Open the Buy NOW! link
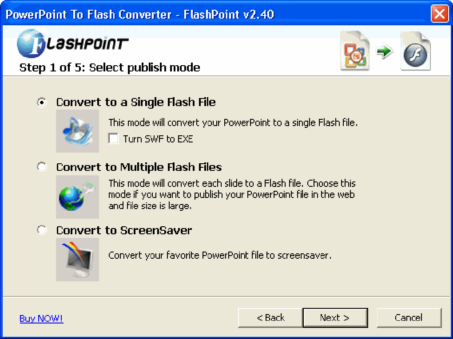The width and height of the screenshot is (453, 339). [x=41, y=318]
